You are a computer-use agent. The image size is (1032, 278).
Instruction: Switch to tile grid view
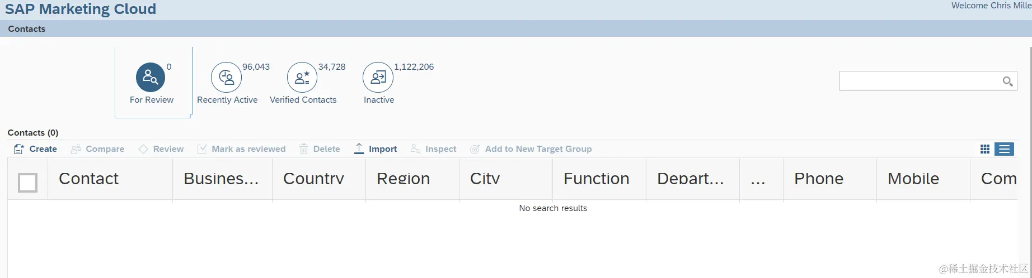[985, 149]
